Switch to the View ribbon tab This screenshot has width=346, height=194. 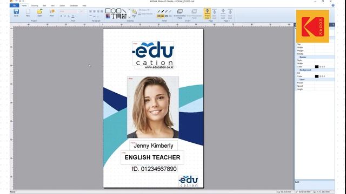(53, 5)
